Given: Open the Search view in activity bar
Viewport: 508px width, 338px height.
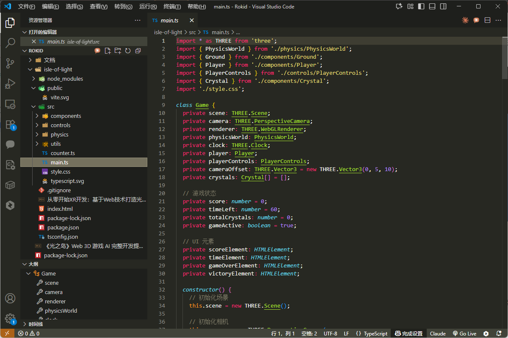Looking at the screenshot, I should (10, 43).
